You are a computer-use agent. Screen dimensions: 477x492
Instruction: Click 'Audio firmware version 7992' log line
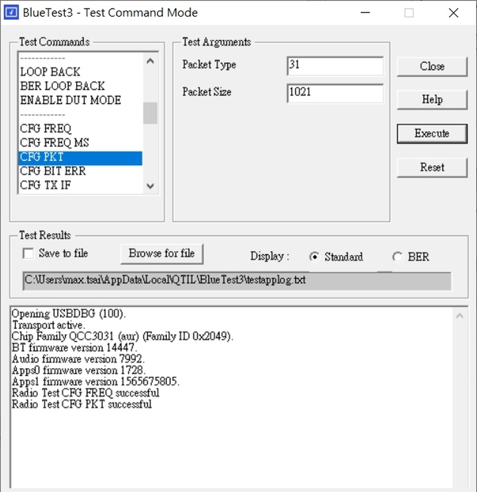tap(78, 359)
